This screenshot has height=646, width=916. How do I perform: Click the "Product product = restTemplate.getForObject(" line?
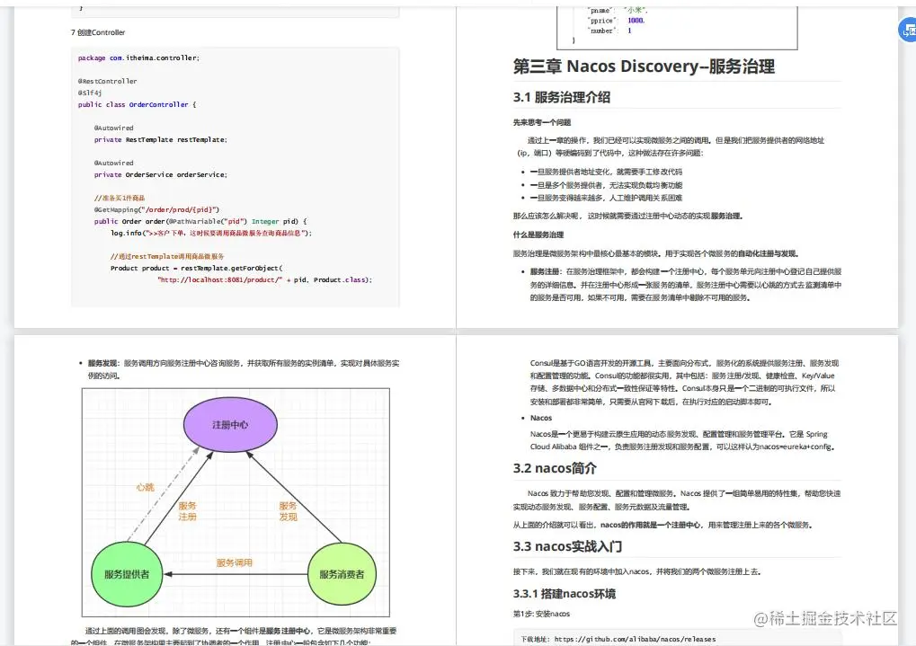pos(196,268)
